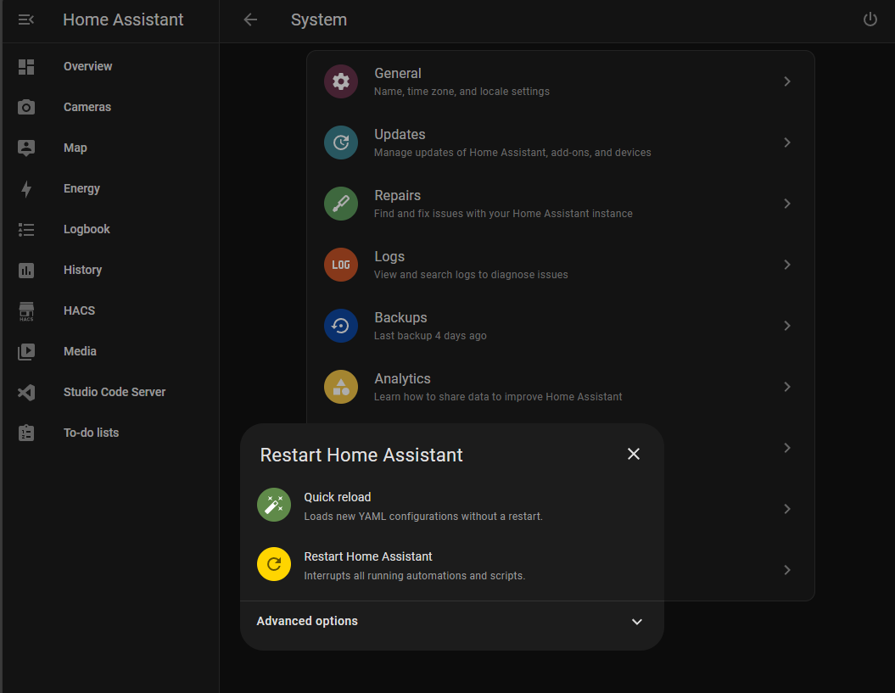Open HACS from the sidebar
This screenshot has height=693, width=895.
point(79,310)
